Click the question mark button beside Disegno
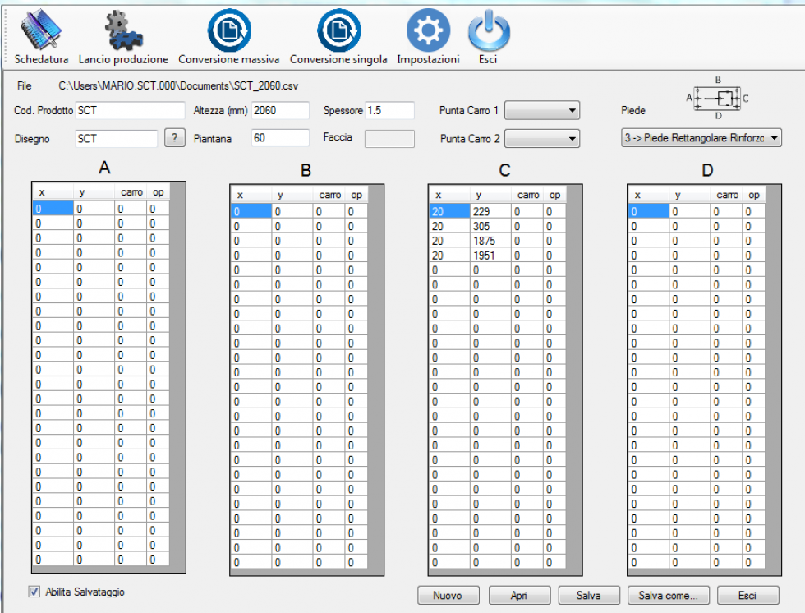Image resolution: width=805 pixels, height=613 pixels. 174,137
